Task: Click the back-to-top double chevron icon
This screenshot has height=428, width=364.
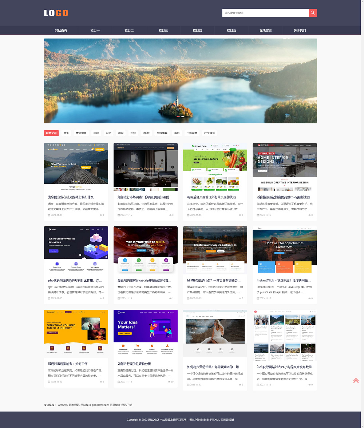Action: tap(356, 380)
